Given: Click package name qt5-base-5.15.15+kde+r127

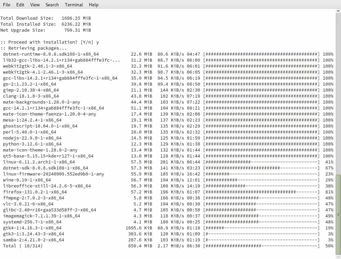Looking at the screenshot, I should pos(48,156).
